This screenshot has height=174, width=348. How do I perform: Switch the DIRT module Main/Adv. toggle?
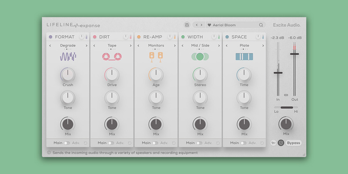(111, 143)
